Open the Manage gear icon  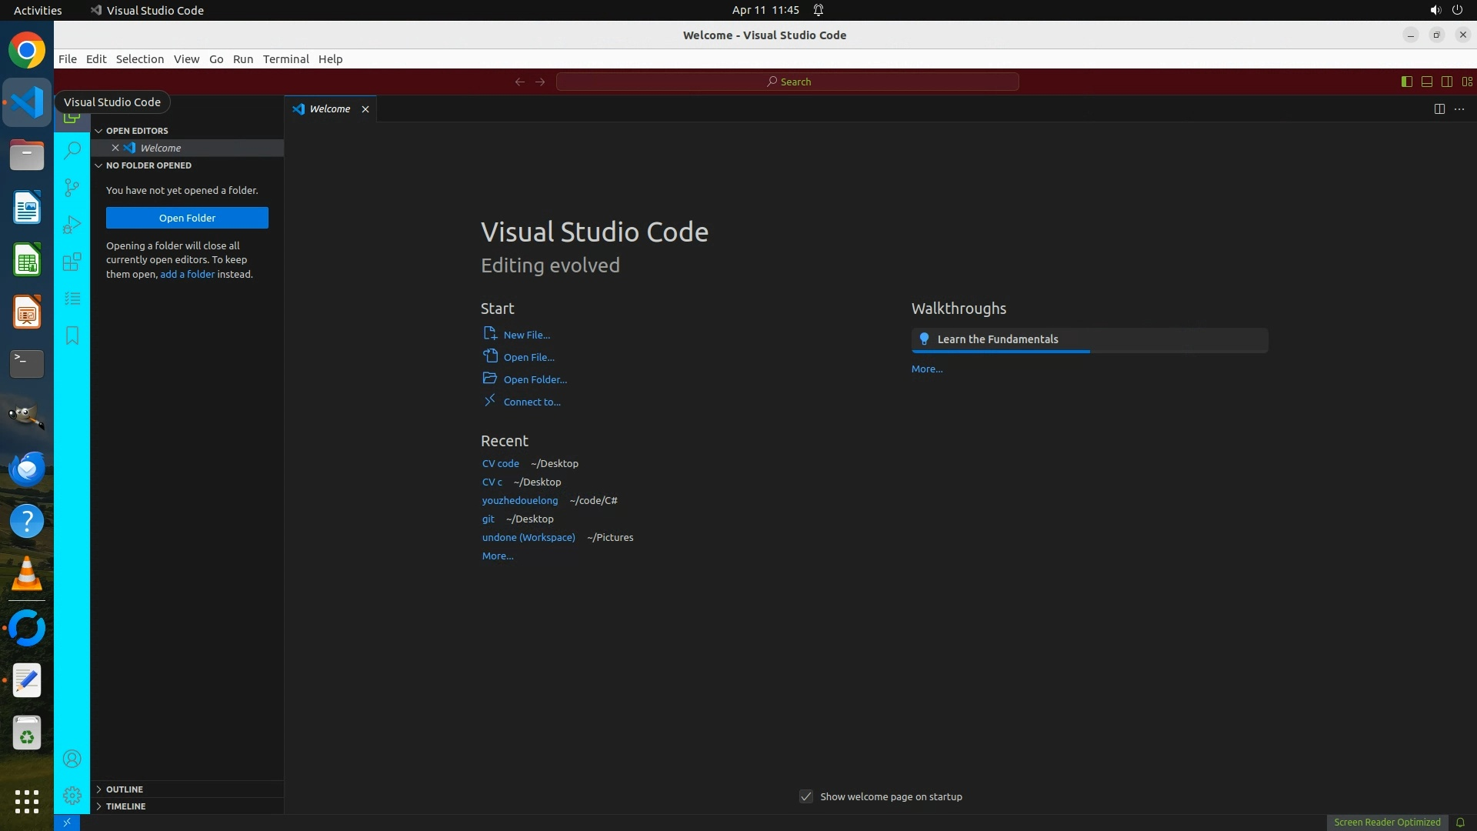tap(72, 796)
